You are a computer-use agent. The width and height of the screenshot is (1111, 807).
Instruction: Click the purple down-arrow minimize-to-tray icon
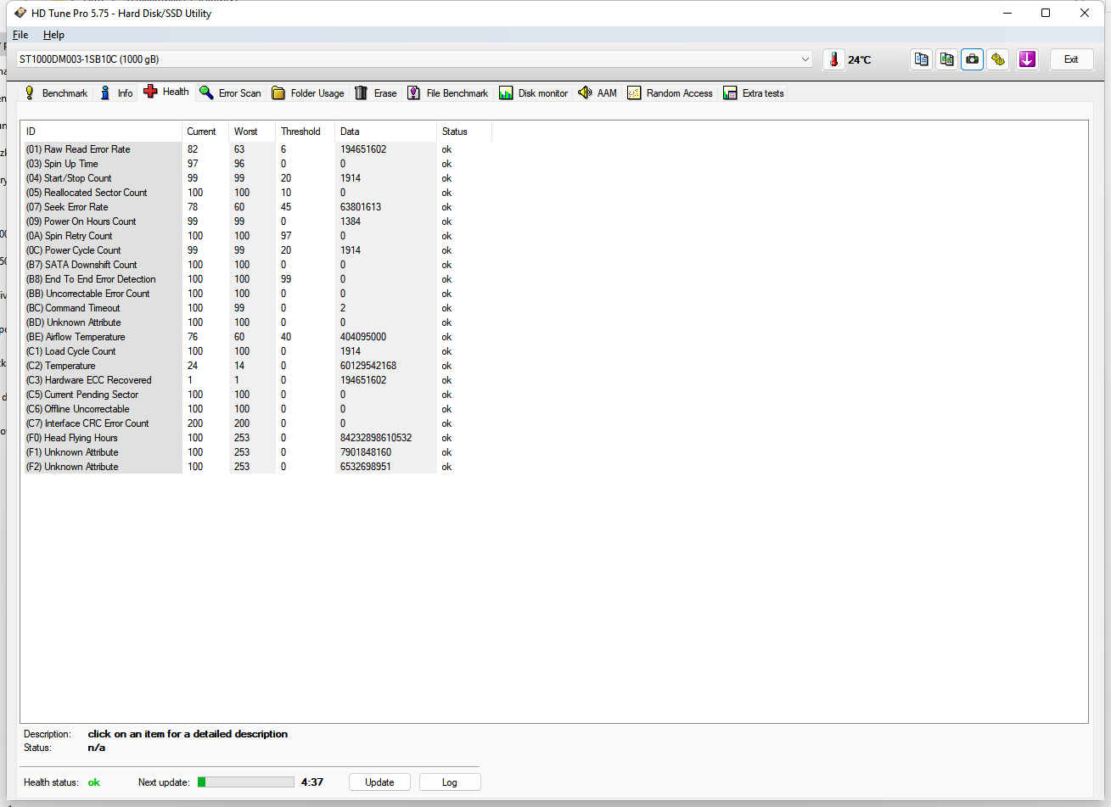click(1027, 59)
